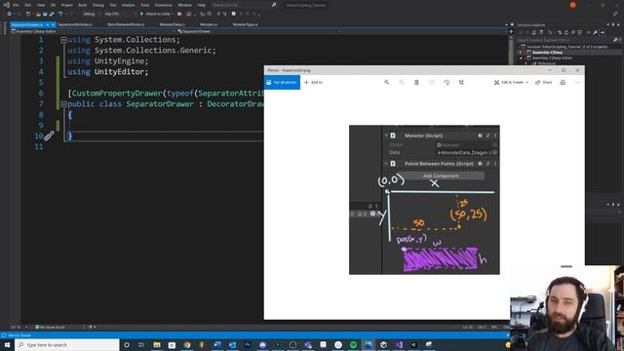
Task: Open Spotify from the taskbar
Action: 353,344
